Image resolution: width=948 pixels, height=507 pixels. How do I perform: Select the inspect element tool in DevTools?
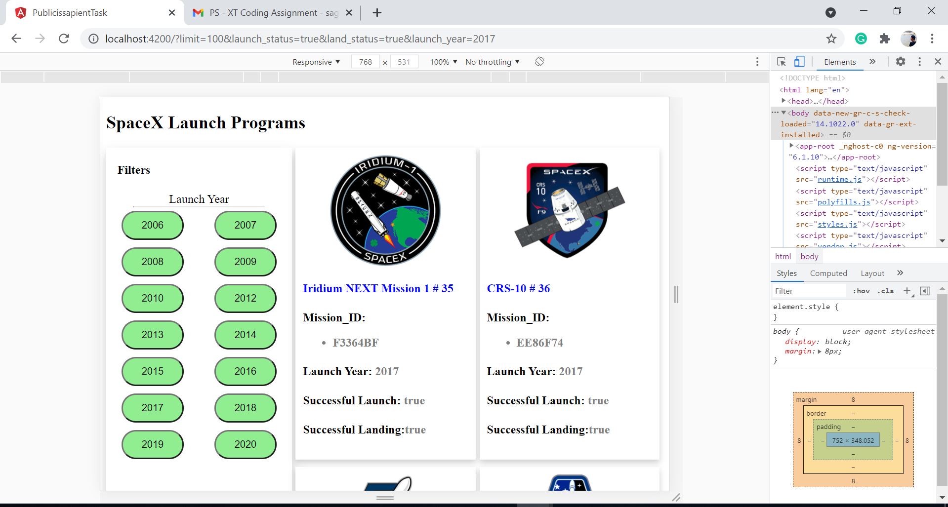[781, 62]
